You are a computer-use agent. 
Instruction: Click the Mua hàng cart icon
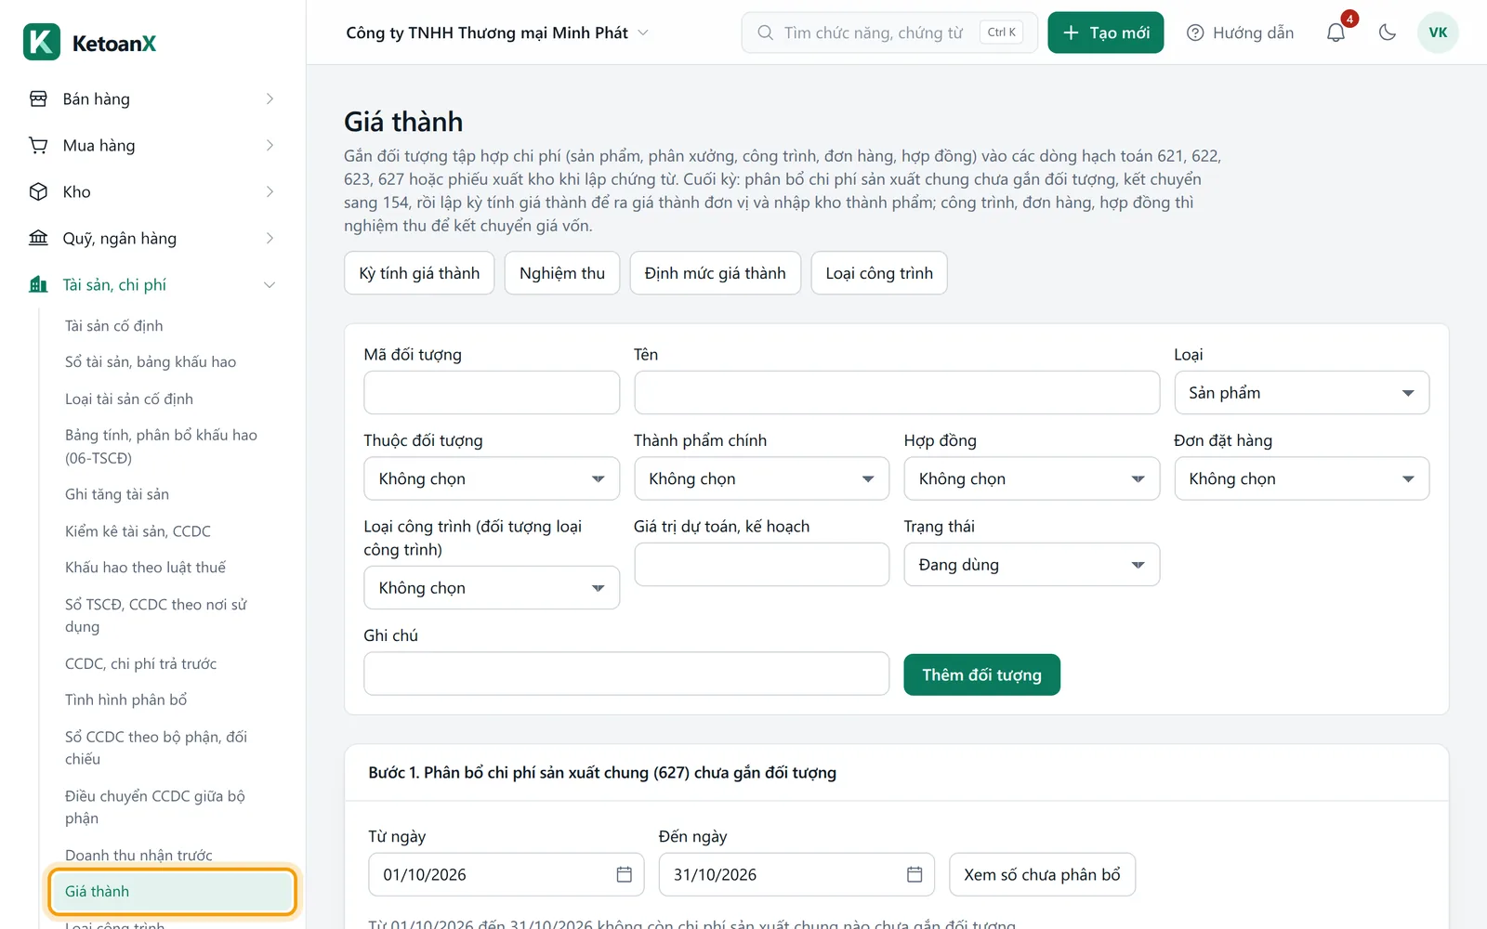[38, 145]
